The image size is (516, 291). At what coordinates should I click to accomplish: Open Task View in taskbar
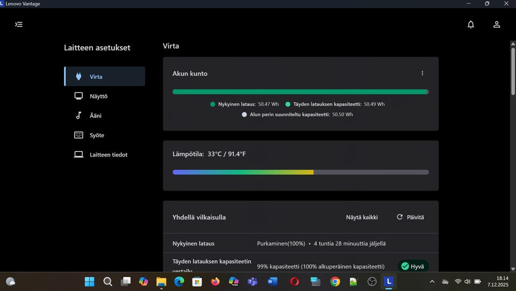pyautogui.click(x=125, y=282)
